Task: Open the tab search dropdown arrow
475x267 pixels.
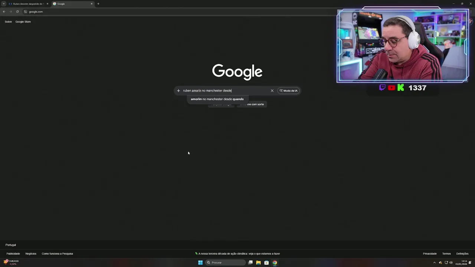Action: point(4,4)
